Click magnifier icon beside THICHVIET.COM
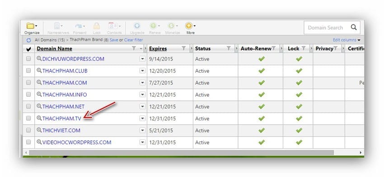384x177 pixels. tap(39, 130)
